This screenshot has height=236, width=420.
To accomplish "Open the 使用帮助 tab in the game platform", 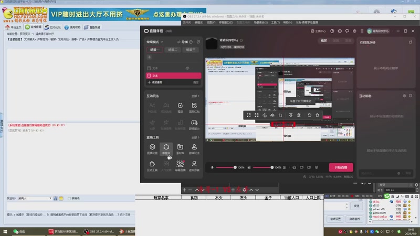I will (72, 27).
